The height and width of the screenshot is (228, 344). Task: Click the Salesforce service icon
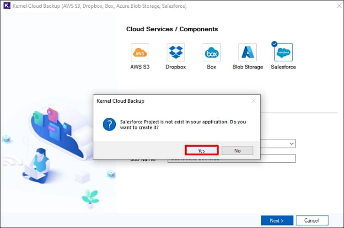(284, 52)
